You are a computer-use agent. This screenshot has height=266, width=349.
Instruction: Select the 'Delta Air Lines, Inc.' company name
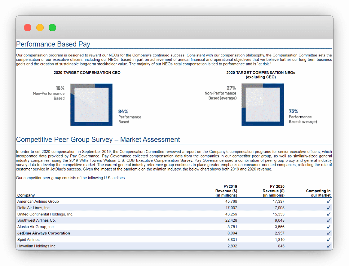click(x=34, y=208)
